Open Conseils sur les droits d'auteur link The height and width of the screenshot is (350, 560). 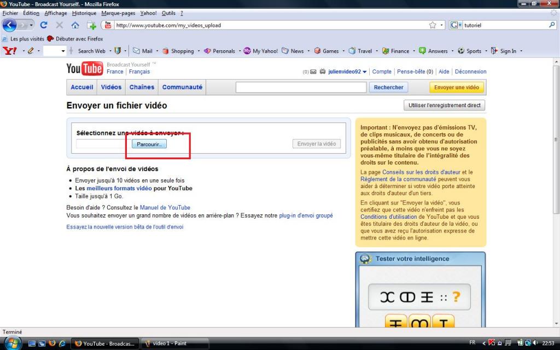click(x=421, y=172)
